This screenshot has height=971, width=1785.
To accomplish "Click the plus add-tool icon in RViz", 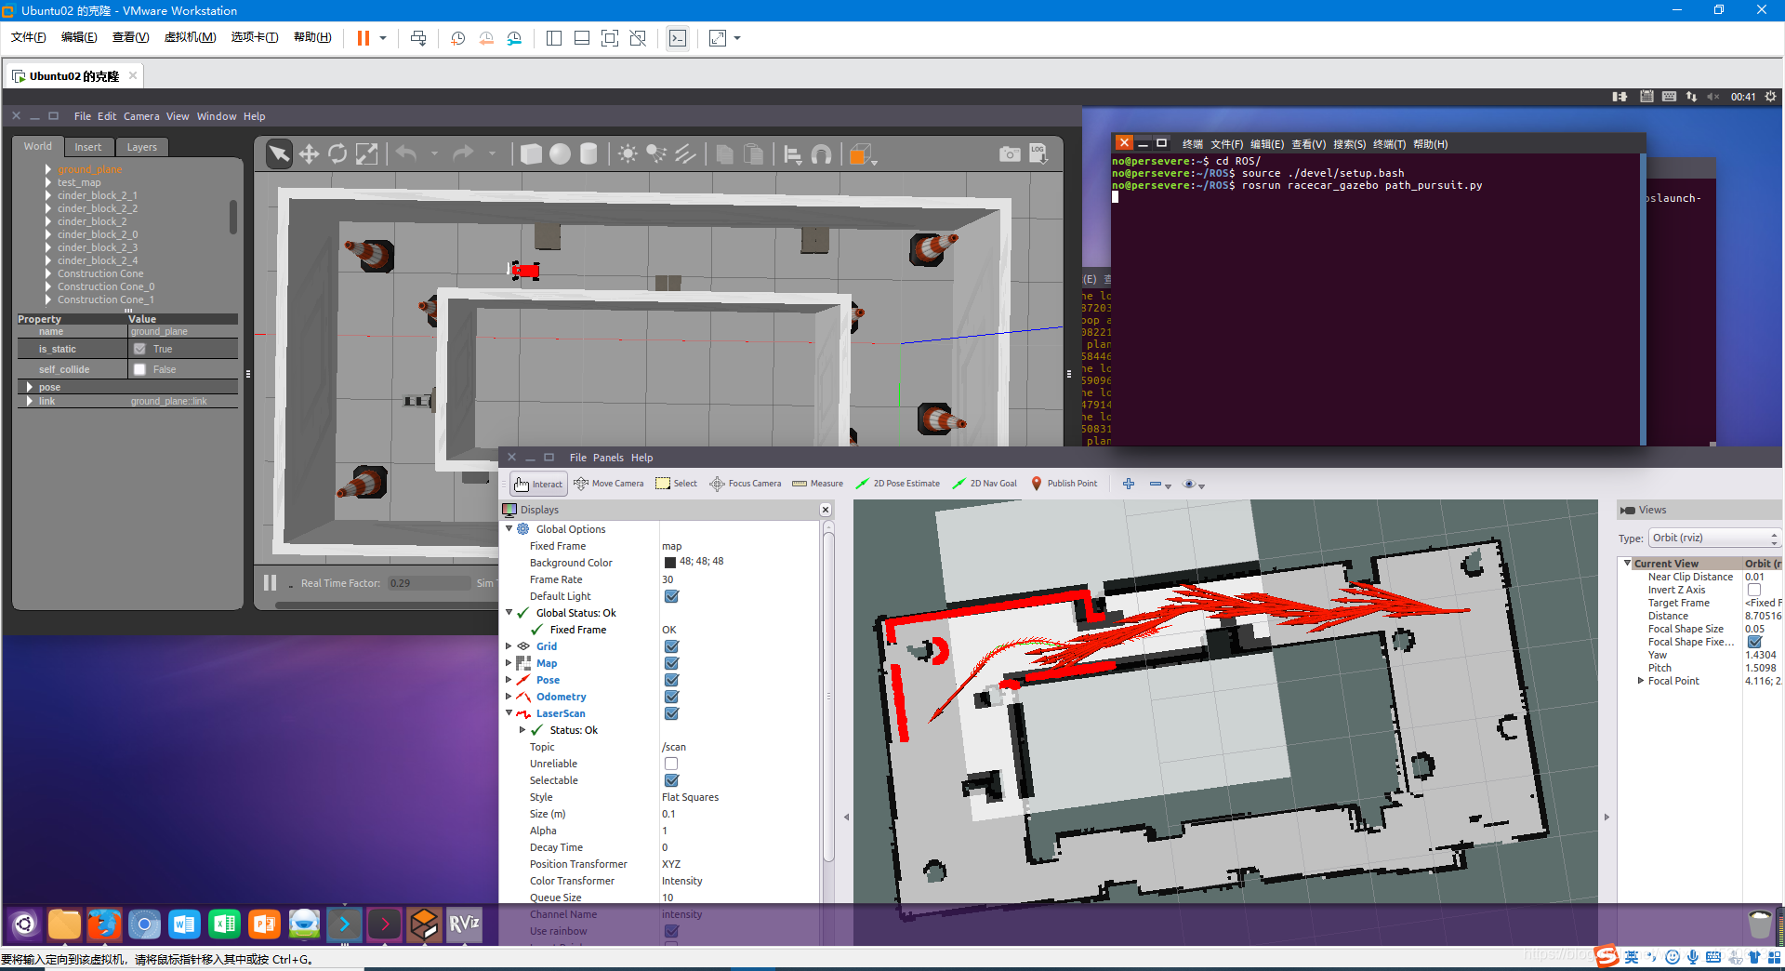I will (1129, 484).
